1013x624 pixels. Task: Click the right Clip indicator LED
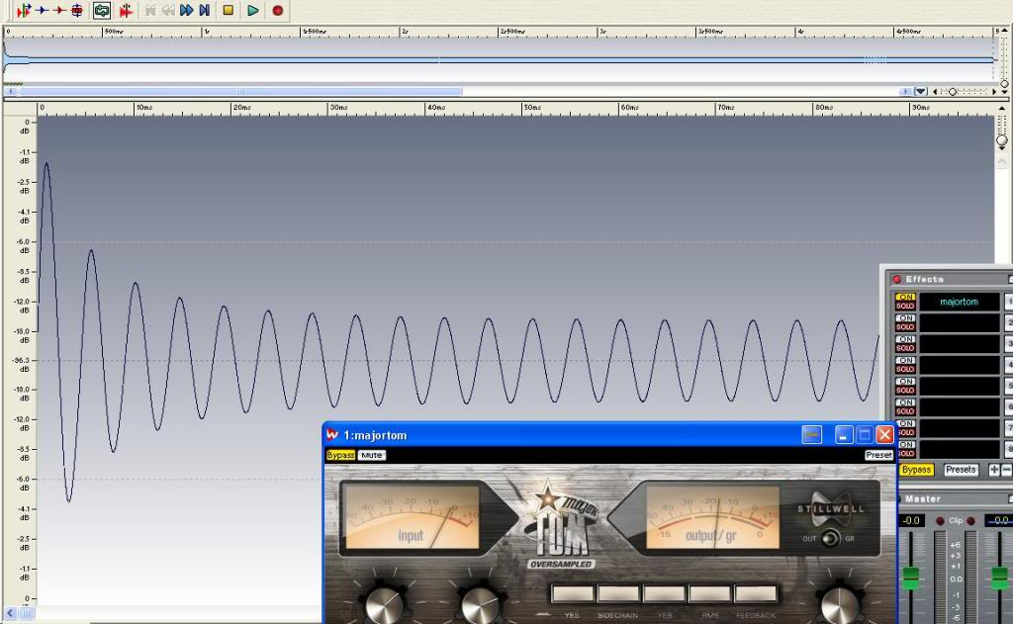970,520
